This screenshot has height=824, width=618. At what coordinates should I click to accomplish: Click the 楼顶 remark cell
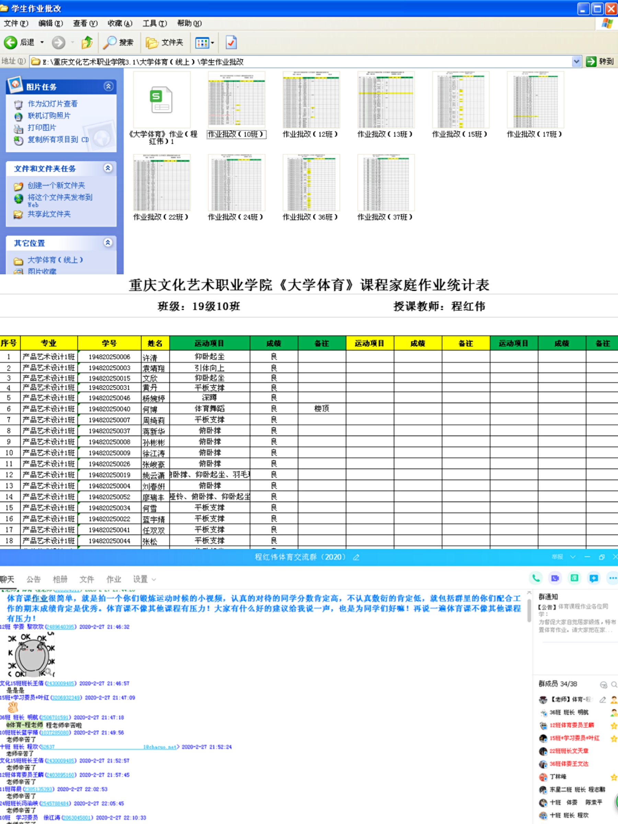tap(322, 409)
